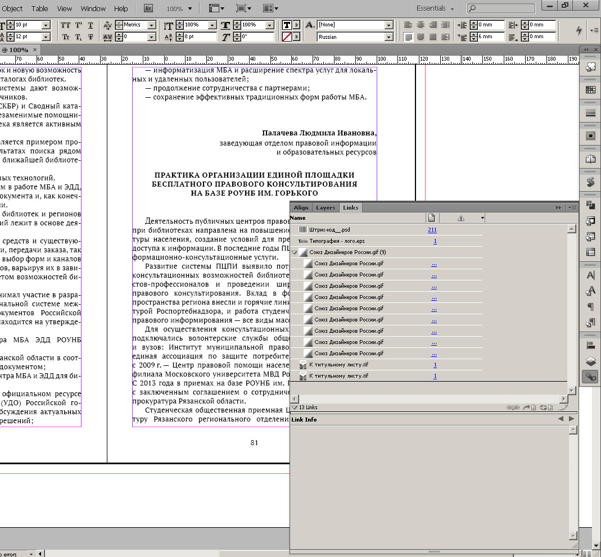Open Adobe Bridge via Br button
601x557 pixels.
tap(148, 8)
